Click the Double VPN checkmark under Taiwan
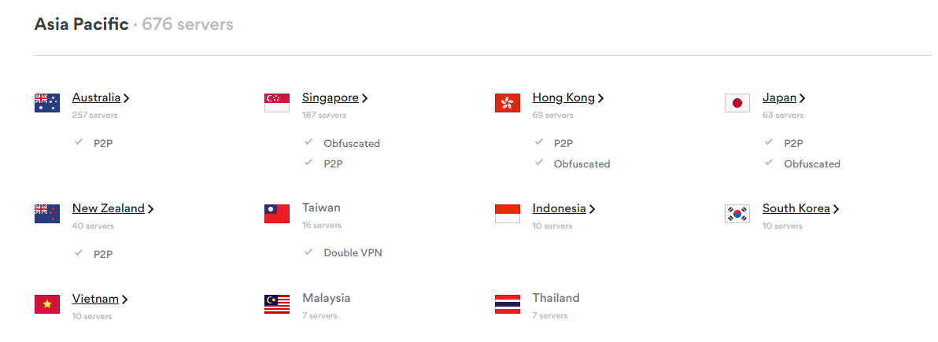The image size is (938, 342). 308,252
